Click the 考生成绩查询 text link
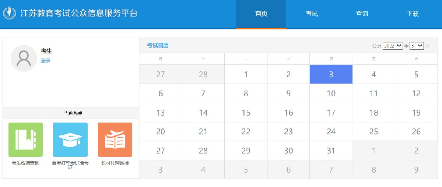This screenshot has width=442, height=187. (25, 163)
